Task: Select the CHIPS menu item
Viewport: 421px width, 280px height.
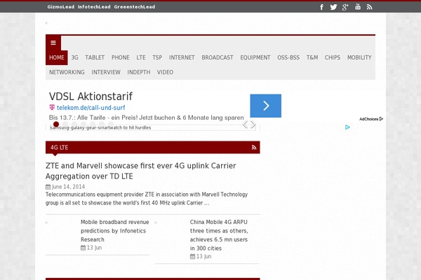Action: coord(332,57)
